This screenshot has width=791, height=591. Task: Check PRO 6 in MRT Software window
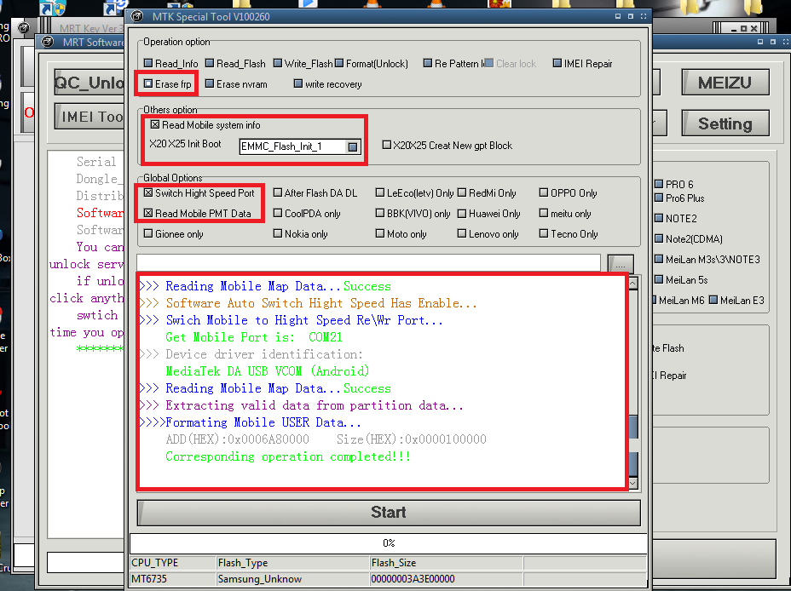[x=659, y=184]
